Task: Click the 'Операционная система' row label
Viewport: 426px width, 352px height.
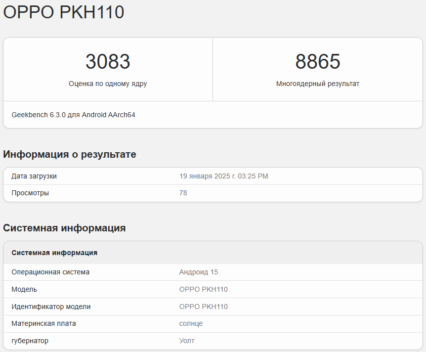Action: pos(50,272)
